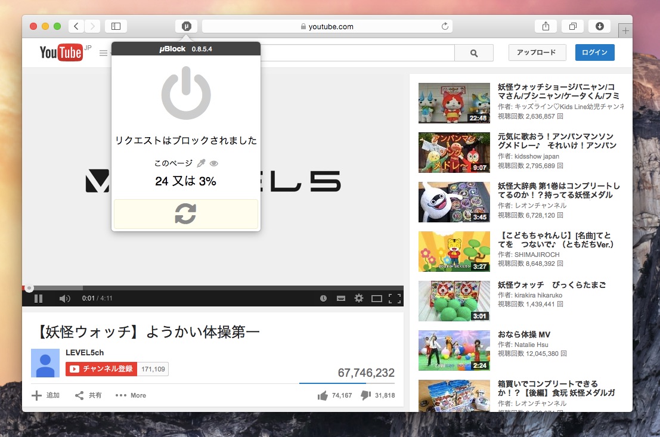Image resolution: width=660 pixels, height=437 pixels.
Task: Mute the video with speaker icon
Action: click(x=65, y=299)
